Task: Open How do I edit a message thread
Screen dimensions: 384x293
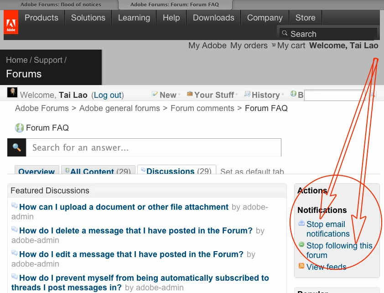Action: click(131, 254)
